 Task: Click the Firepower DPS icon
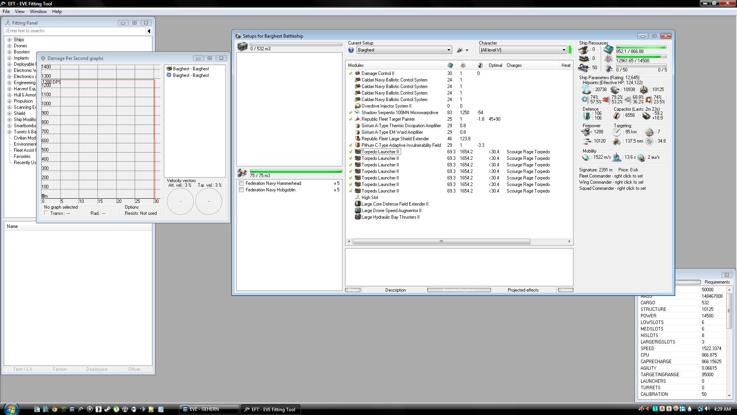[586, 132]
